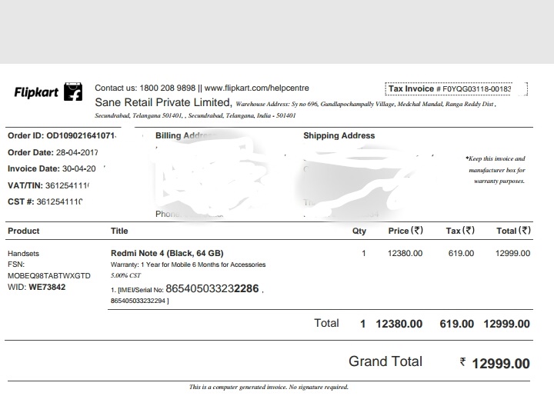This screenshot has width=554, height=406.
Task: Click the item row price 12380.00
Action: click(405, 253)
